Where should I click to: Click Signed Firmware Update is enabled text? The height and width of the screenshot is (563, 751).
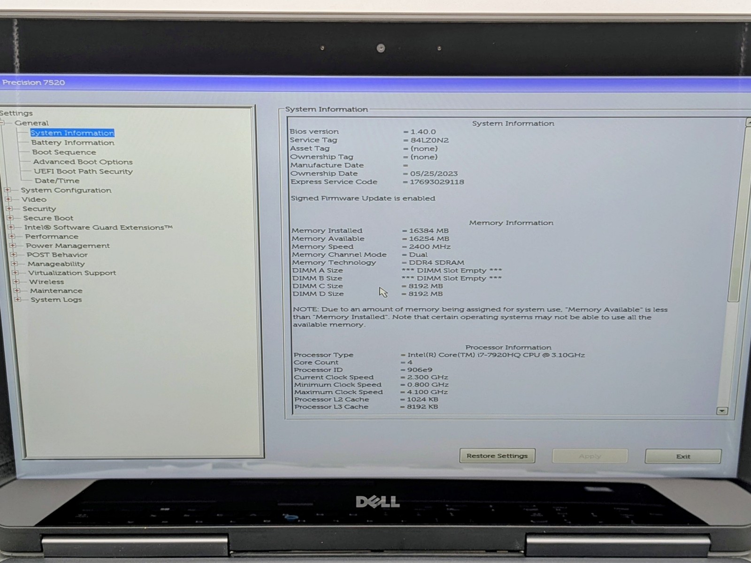click(363, 198)
